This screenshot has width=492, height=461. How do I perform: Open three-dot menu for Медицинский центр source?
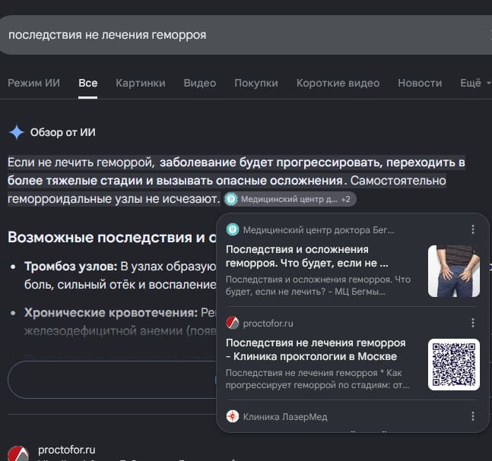(x=473, y=229)
